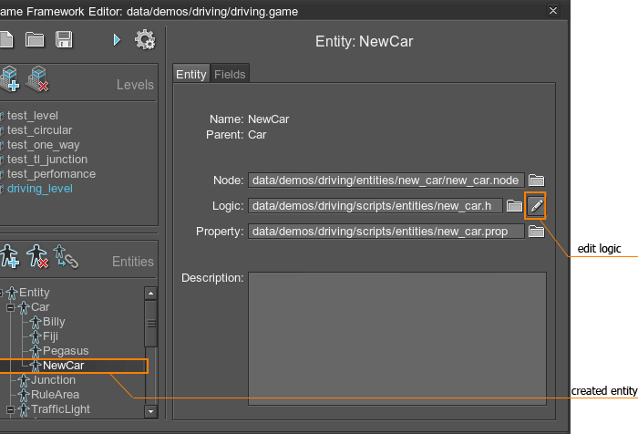The image size is (638, 434).
Task: Delete the selected entity
Action: (36, 257)
